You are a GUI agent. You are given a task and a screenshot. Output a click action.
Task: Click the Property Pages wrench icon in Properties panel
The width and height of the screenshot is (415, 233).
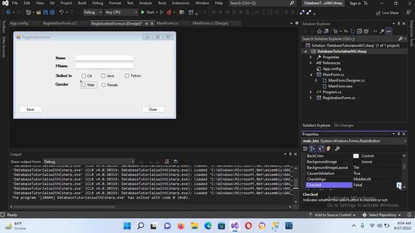(337, 149)
